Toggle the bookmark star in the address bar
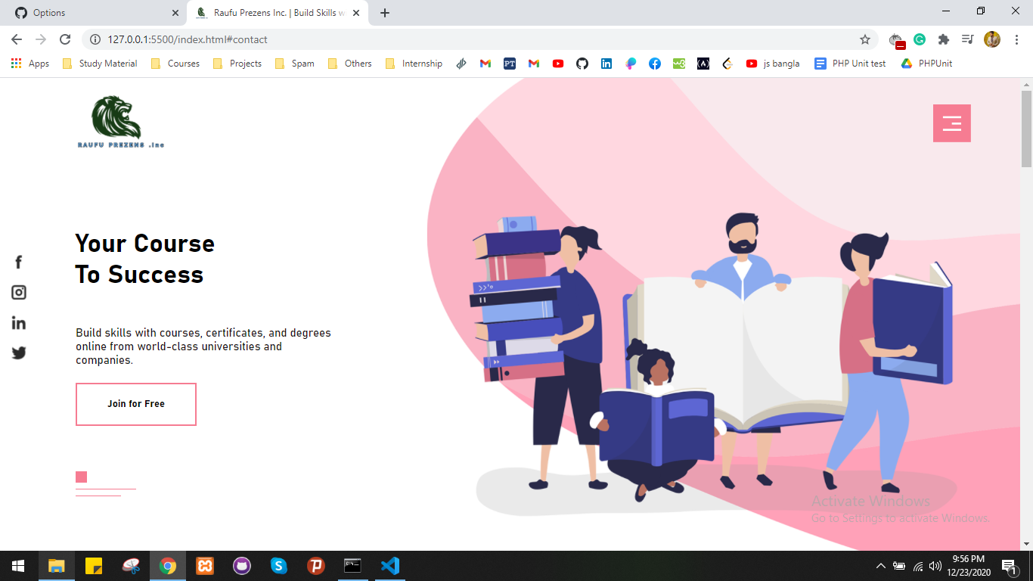The image size is (1033, 581). click(864, 39)
